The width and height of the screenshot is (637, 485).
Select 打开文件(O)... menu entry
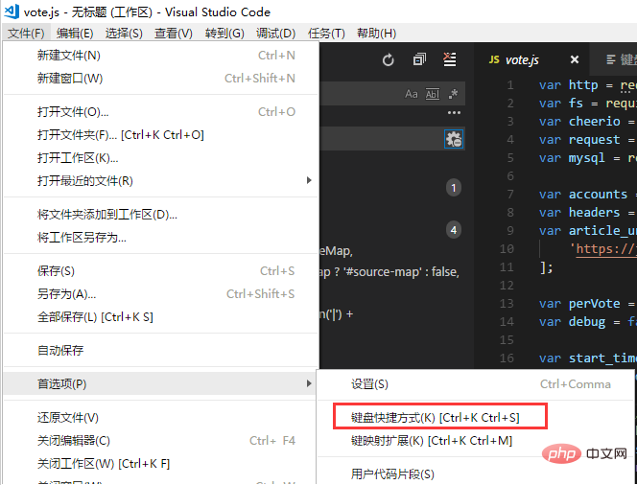tap(161, 112)
